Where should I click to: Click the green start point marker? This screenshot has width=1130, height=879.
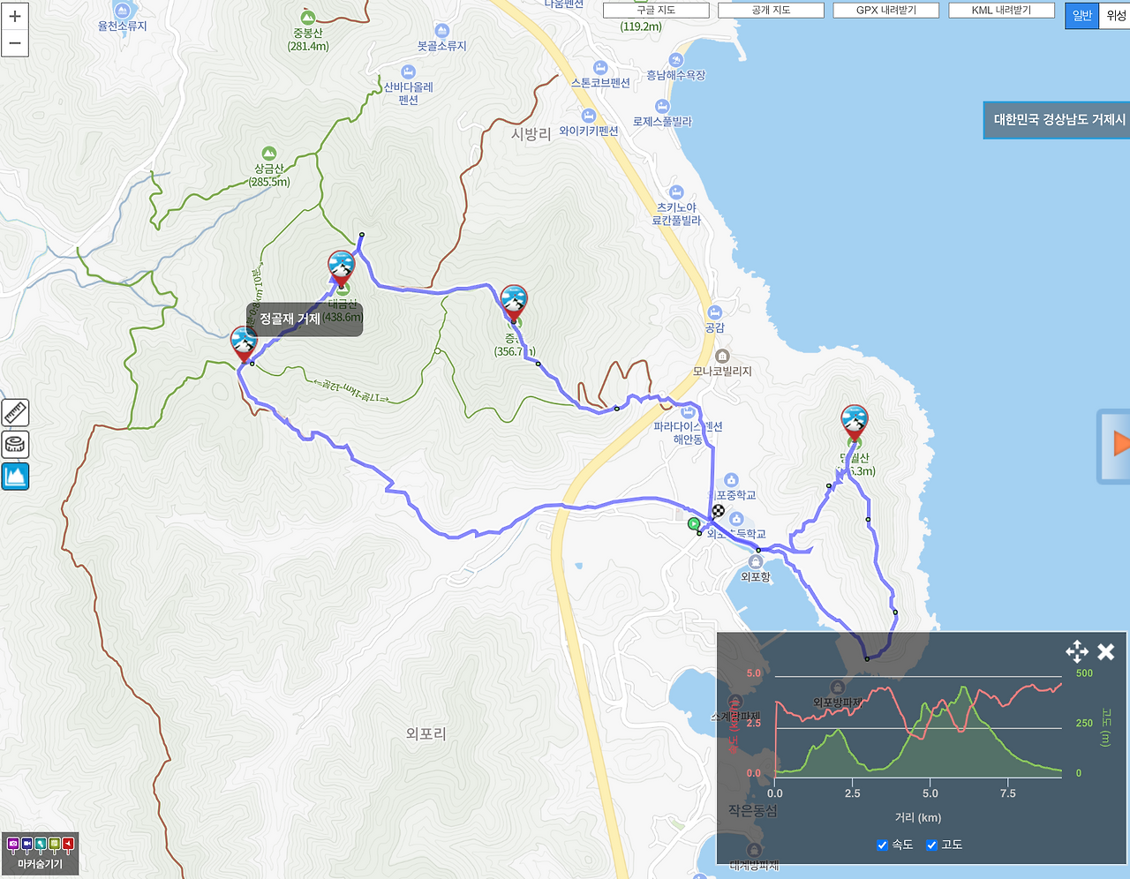coord(694,524)
